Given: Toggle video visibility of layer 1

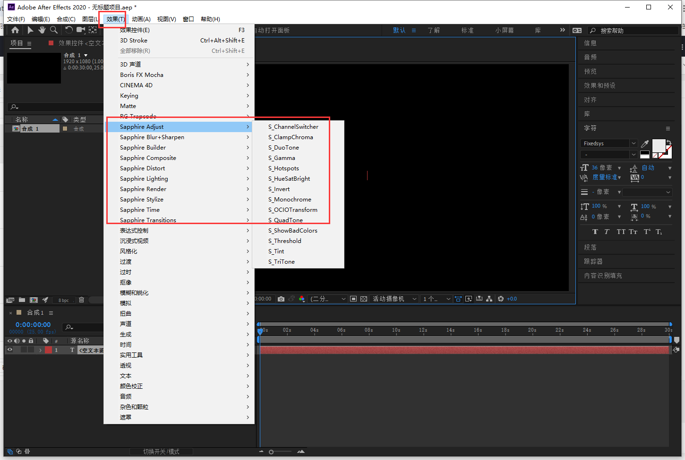Looking at the screenshot, I should [x=9, y=350].
